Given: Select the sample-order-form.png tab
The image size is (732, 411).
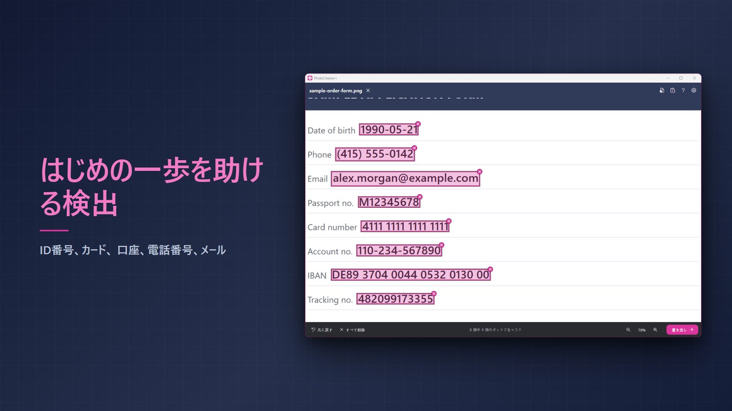Looking at the screenshot, I should 335,90.
